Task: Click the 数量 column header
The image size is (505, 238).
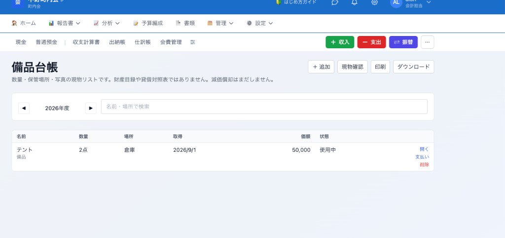Action: click(83, 136)
